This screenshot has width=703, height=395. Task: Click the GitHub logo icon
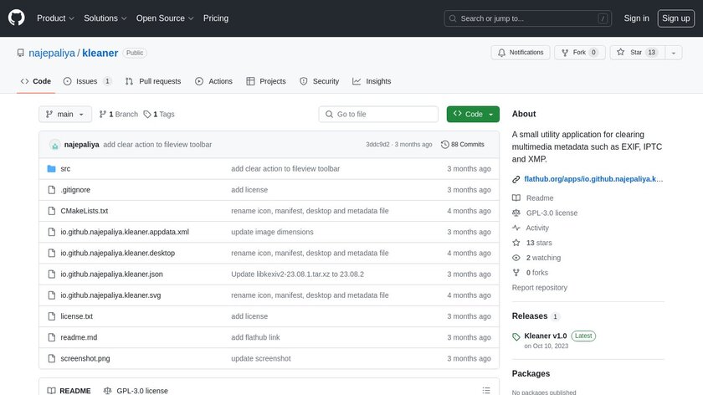click(x=17, y=18)
